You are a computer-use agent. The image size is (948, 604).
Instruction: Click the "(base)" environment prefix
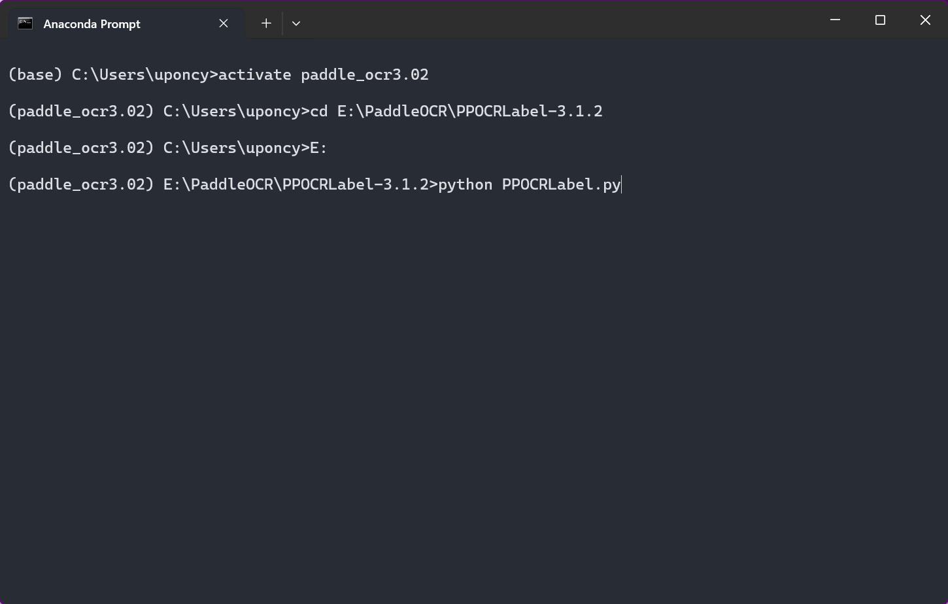pyautogui.click(x=35, y=75)
